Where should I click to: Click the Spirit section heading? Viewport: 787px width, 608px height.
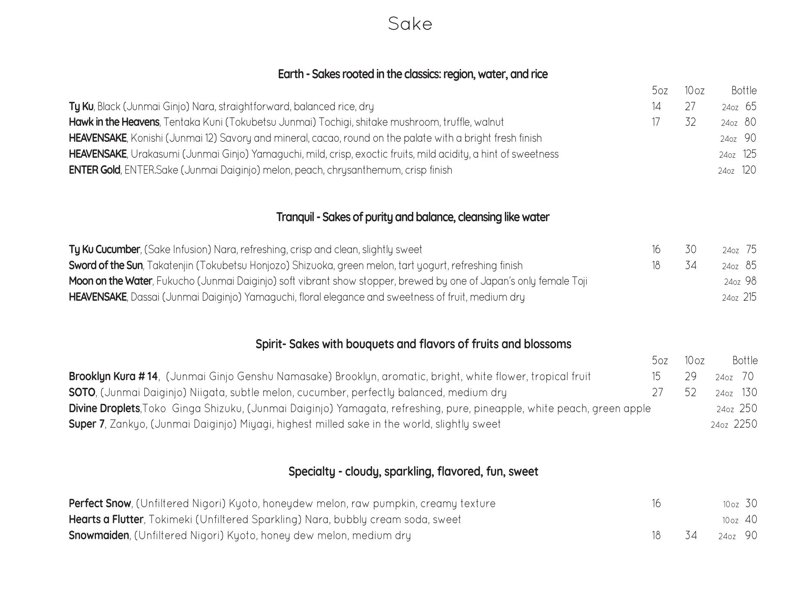[413, 344]
